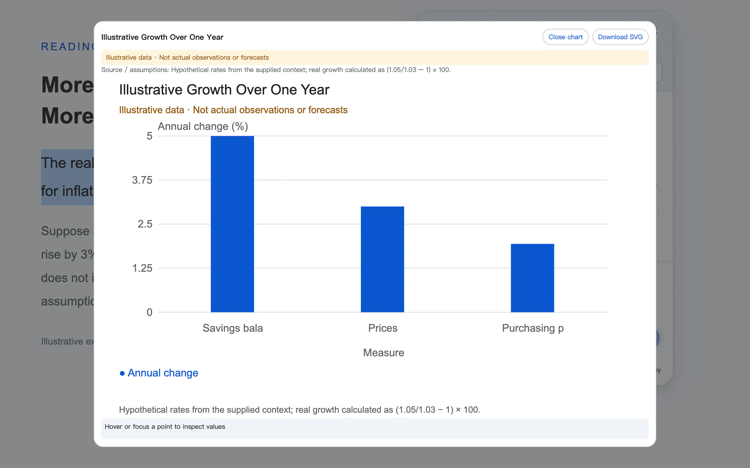Click the orange illustrative data banner

375,57
